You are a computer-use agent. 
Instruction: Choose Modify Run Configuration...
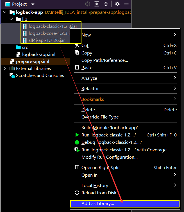pyautogui.click(x=125, y=157)
